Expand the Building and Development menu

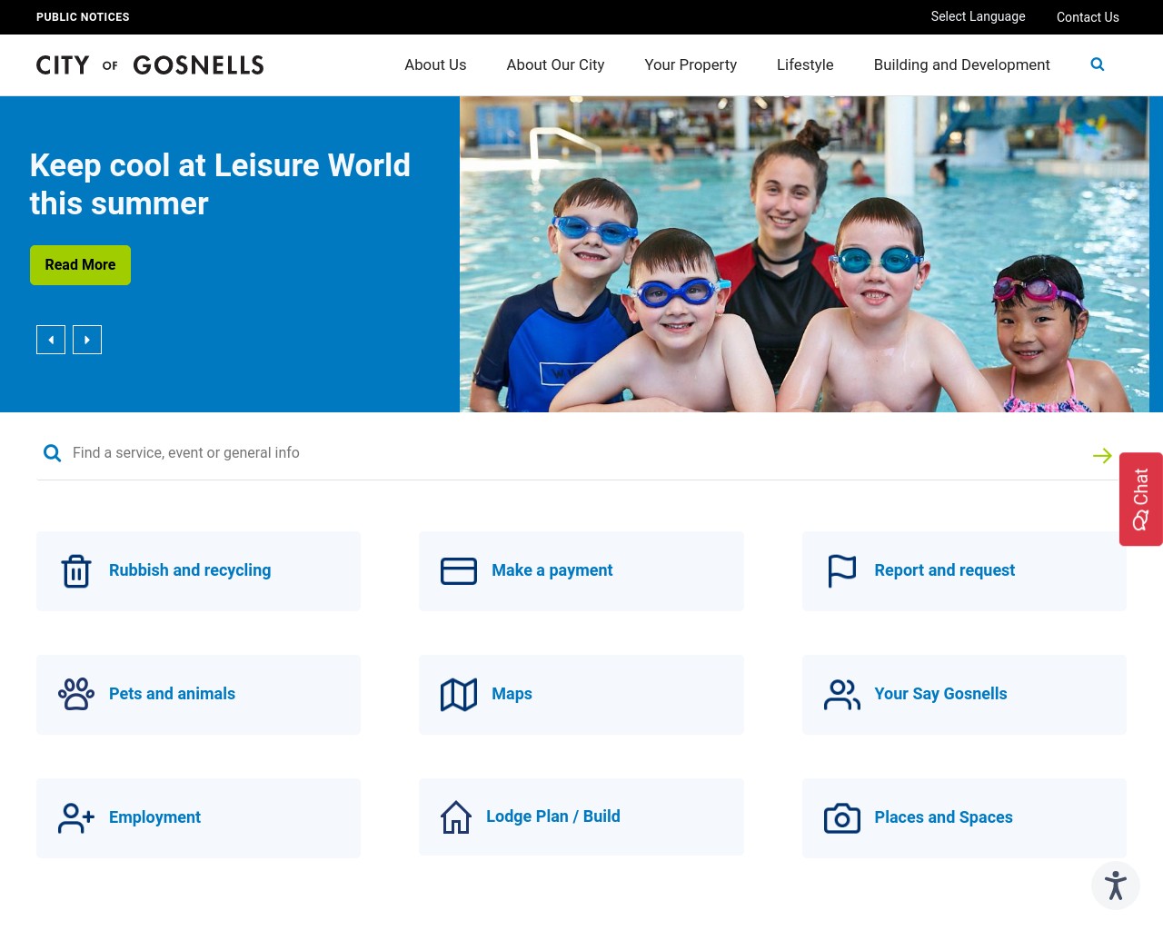coord(961,64)
